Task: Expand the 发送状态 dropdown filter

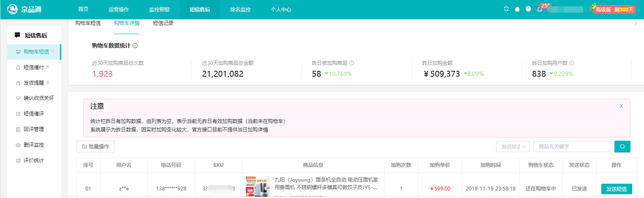Action: point(513,147)
